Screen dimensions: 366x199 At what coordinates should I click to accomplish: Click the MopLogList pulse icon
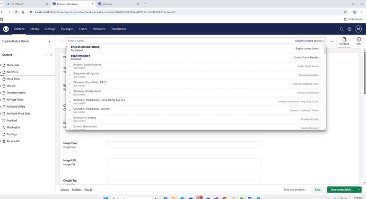click(4, 127)
